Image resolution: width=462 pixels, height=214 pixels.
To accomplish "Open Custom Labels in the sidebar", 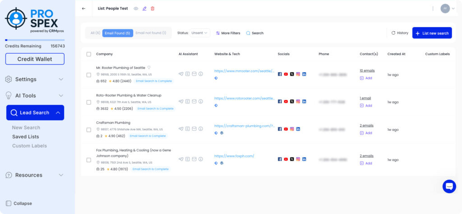I will [x=29, y=146].
